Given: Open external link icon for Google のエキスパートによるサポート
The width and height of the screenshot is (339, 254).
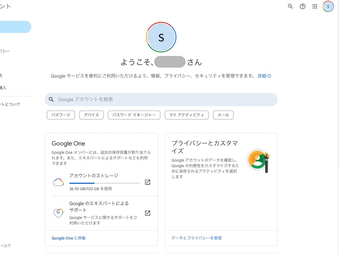Looking at the screenshot, I should pos(147,213).
